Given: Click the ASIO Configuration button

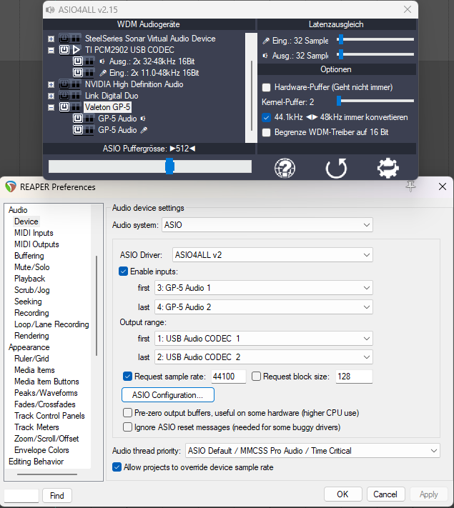Looking at the screenshot, I should click(168, 394).
